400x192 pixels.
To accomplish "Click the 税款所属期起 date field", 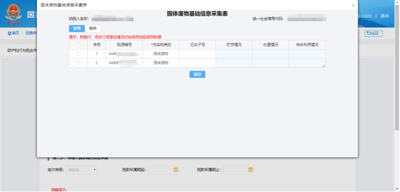I will (x=164, y=170).
